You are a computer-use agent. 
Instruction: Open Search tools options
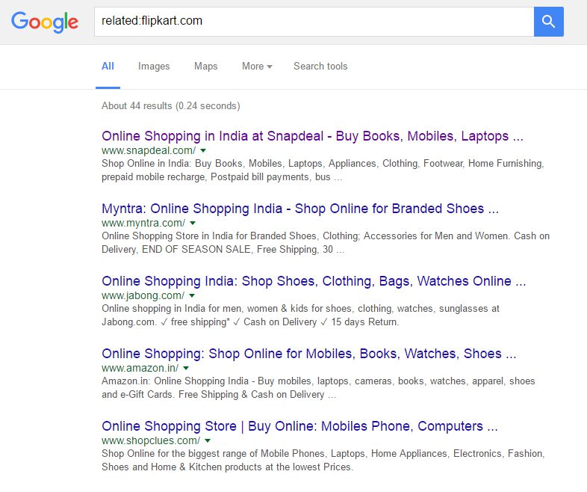coord(320,67)
